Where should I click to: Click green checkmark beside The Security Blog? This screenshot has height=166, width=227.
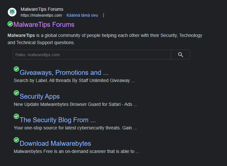[x=16, y=116]
